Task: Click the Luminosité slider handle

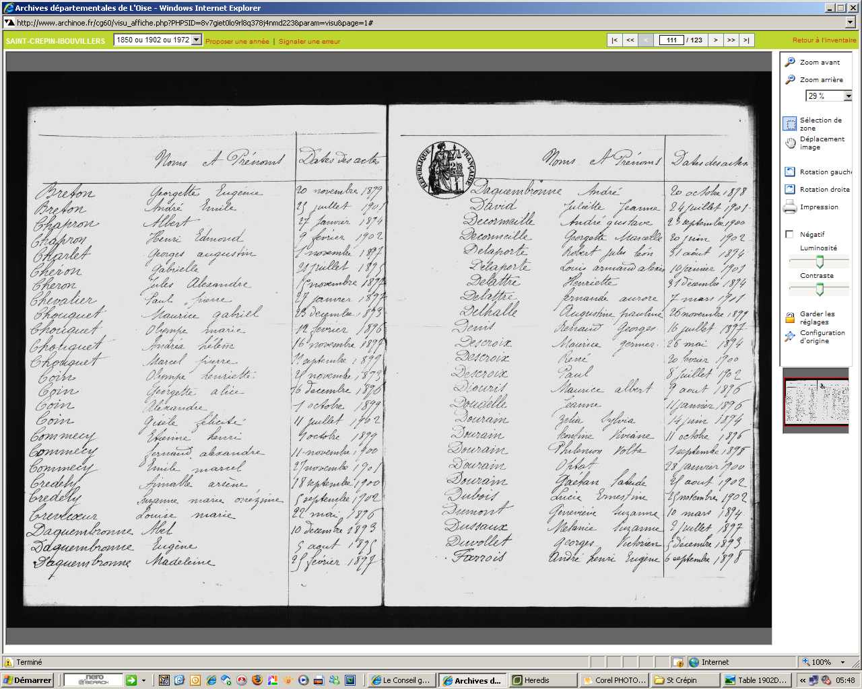Action: [x=820, y=261]
